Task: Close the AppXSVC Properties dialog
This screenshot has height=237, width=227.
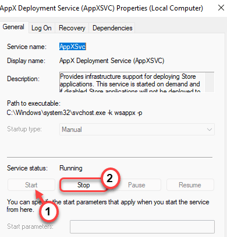Action: click(x=221, y=8)
